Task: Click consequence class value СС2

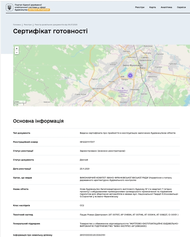Action: 82,205
